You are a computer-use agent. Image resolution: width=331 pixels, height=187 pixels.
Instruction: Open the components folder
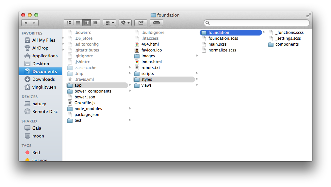287,44
